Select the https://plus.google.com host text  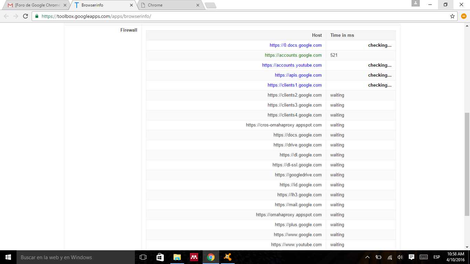[298, 225]
